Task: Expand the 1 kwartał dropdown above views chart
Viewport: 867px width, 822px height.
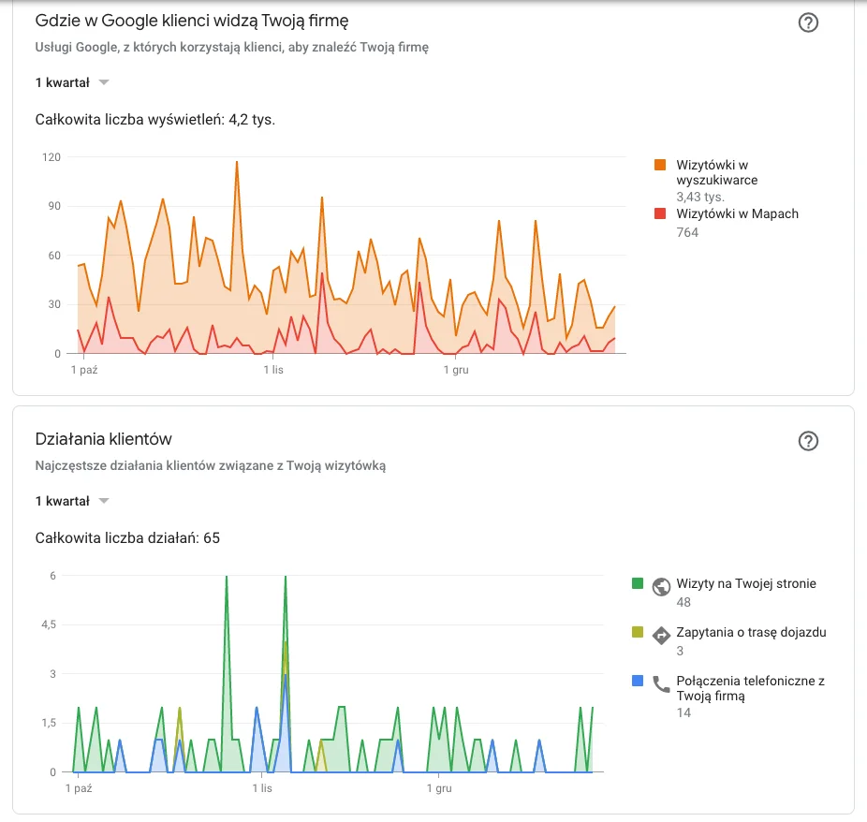Action: click(73, 82)
